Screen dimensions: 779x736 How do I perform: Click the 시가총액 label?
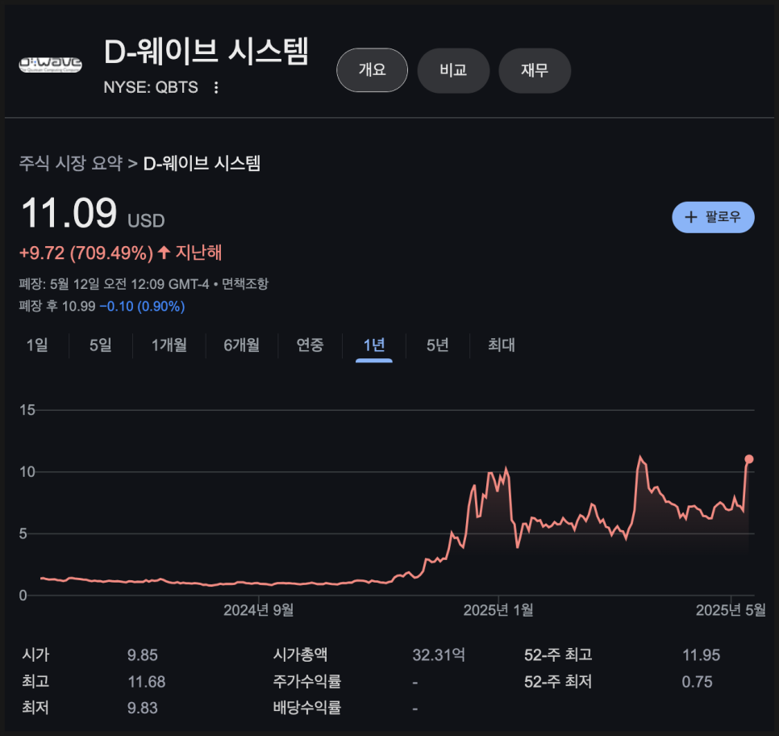[300, 655]
